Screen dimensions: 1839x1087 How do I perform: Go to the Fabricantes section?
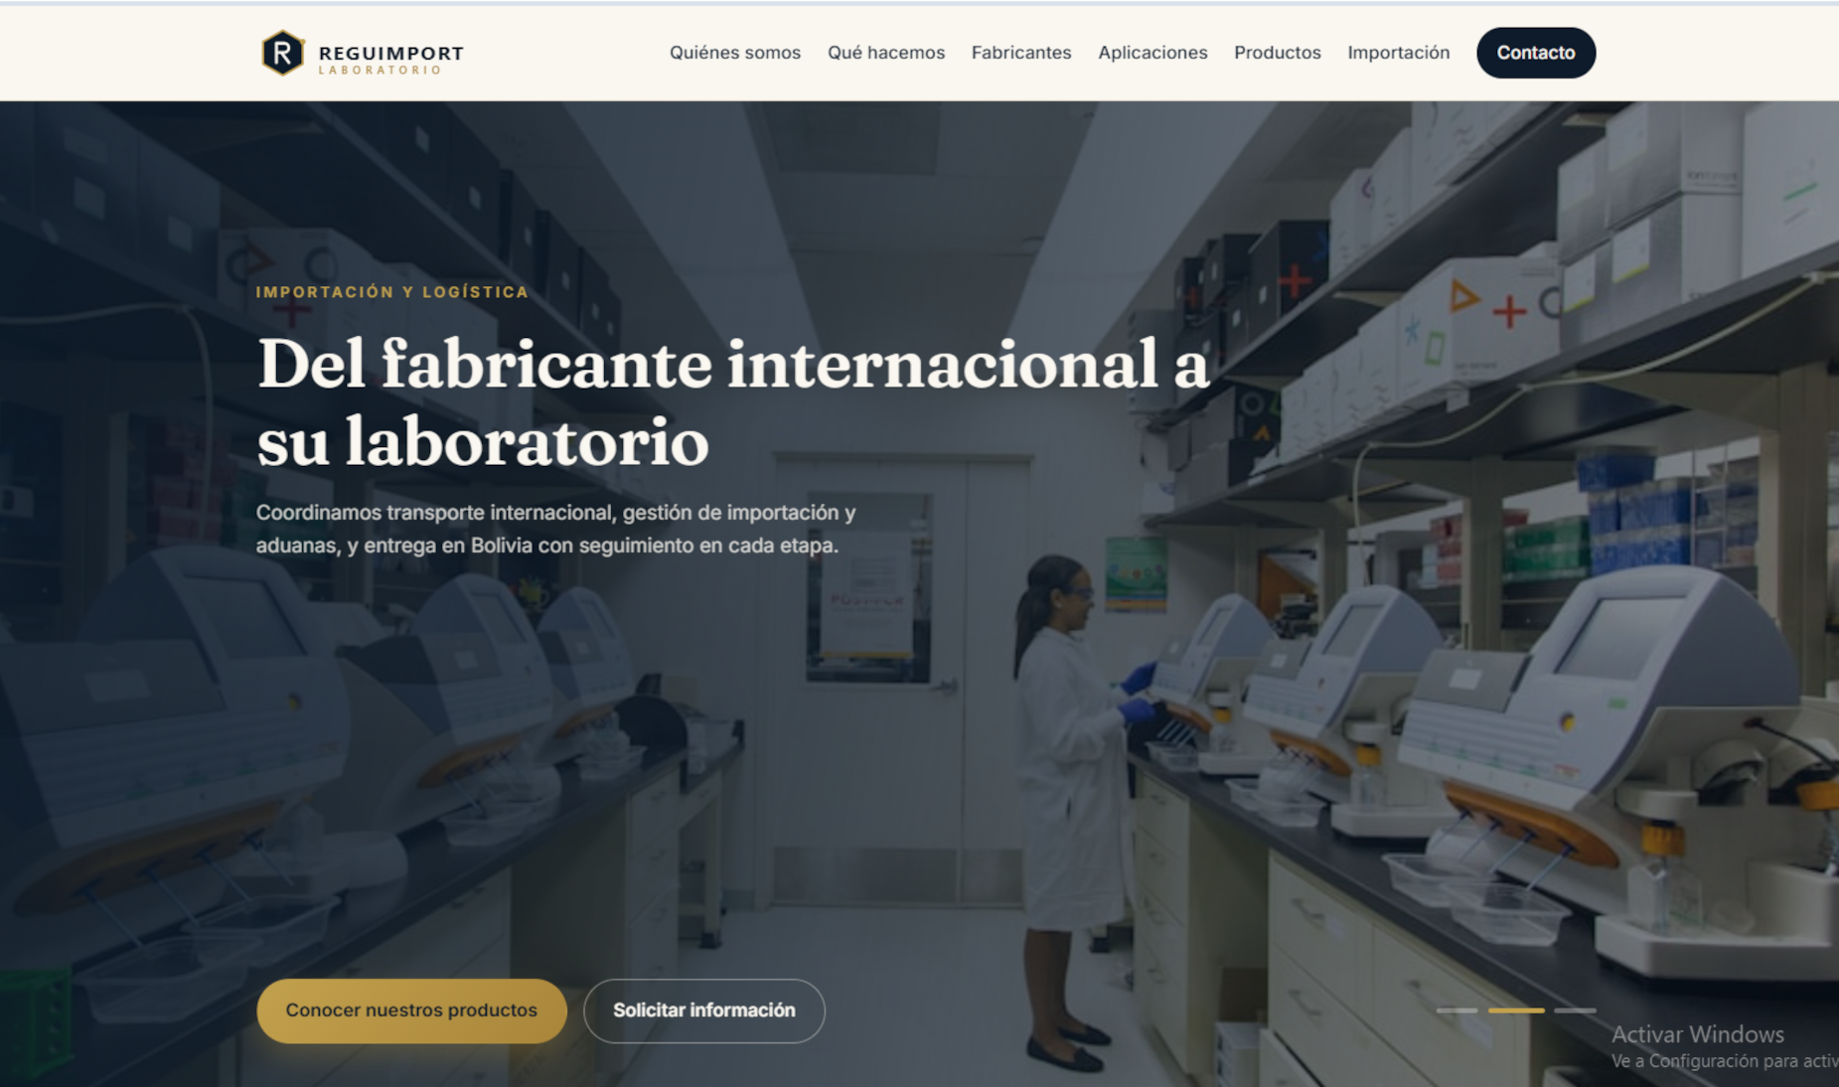coord(1021,53)
